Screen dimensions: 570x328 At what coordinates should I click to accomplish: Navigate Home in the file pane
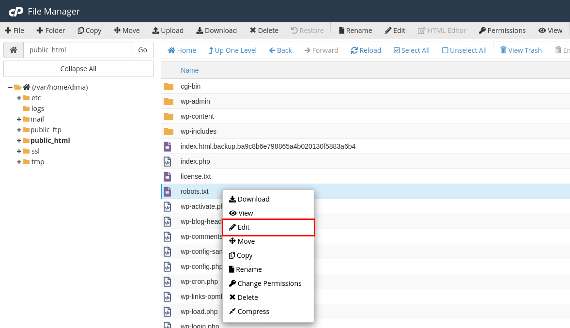(x=182, y=50)
